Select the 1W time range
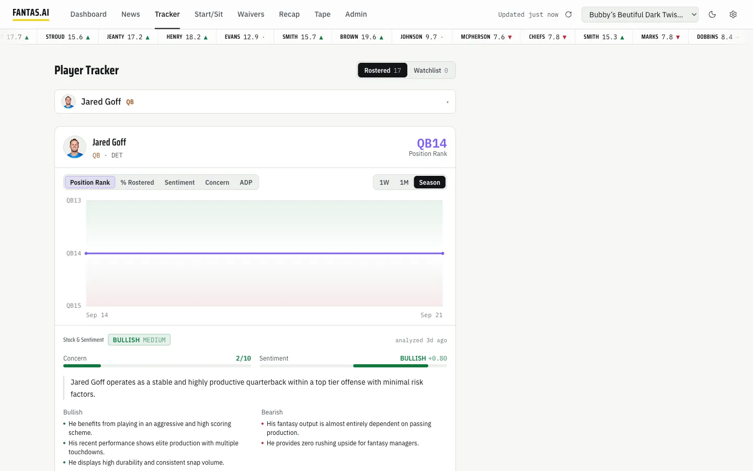 [384, 183]
